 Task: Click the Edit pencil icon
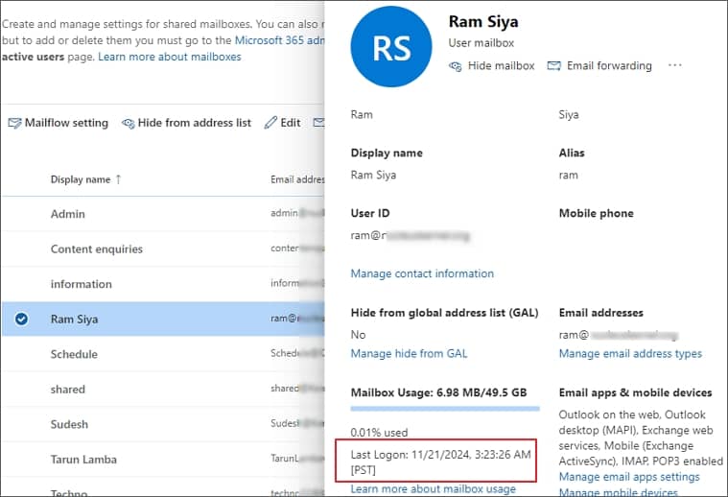[270, 123]
